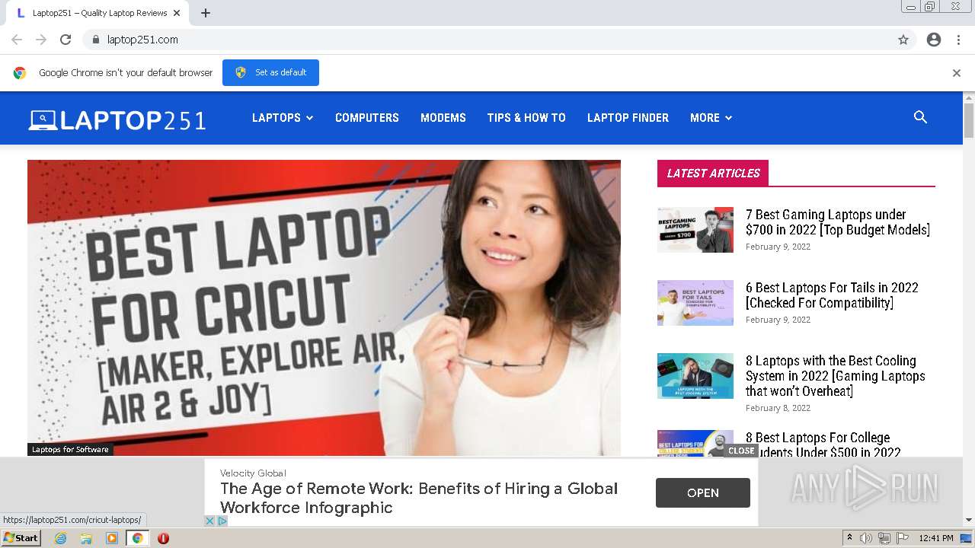Click the address bar showing laptop251.com
This screenshot has height=548, width=975.
[x=487, y=40]
